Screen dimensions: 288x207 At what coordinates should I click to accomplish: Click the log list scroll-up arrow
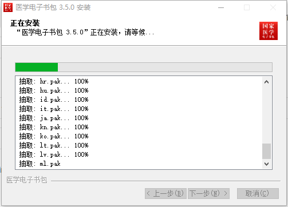pos(267,82)
